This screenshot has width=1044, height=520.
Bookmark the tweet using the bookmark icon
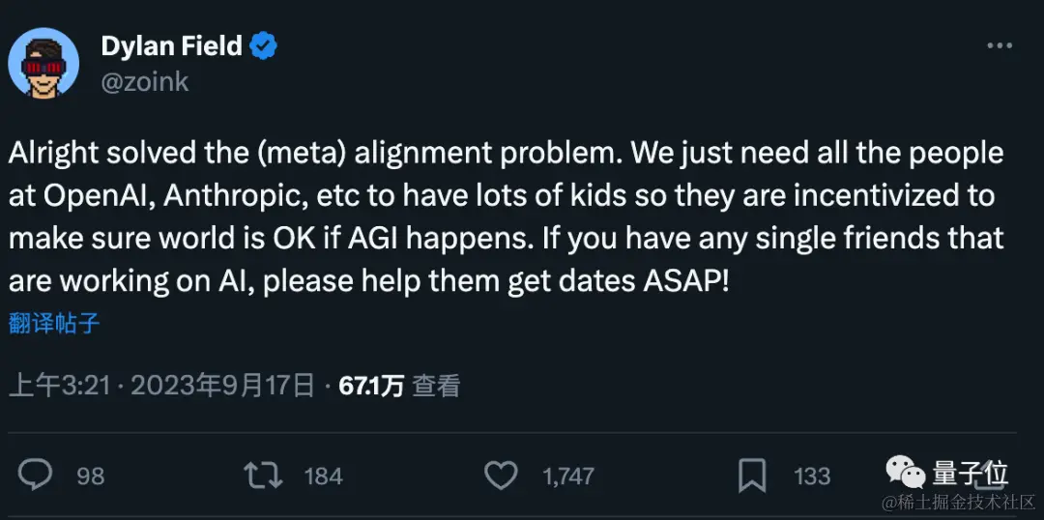coord(752,475)
